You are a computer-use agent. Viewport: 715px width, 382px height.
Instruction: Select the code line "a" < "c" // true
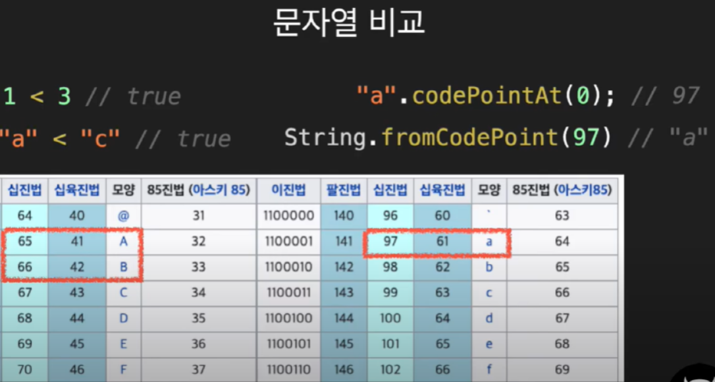click(x=115, y=139)
